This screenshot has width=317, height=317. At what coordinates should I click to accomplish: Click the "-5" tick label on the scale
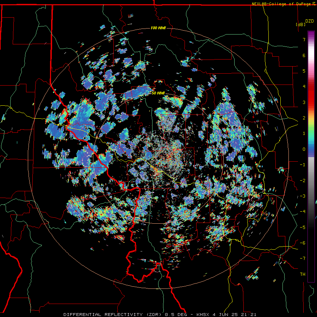pyautogui.click(x=303, y=228)
